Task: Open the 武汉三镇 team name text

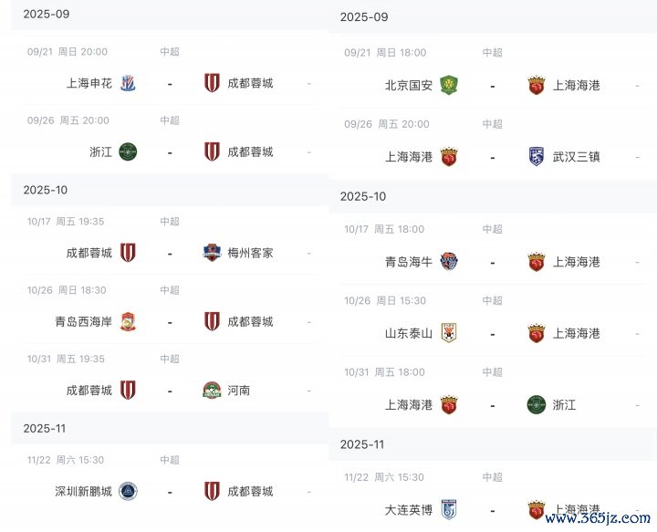Action: pyautogui.click(x=577, y=157)
